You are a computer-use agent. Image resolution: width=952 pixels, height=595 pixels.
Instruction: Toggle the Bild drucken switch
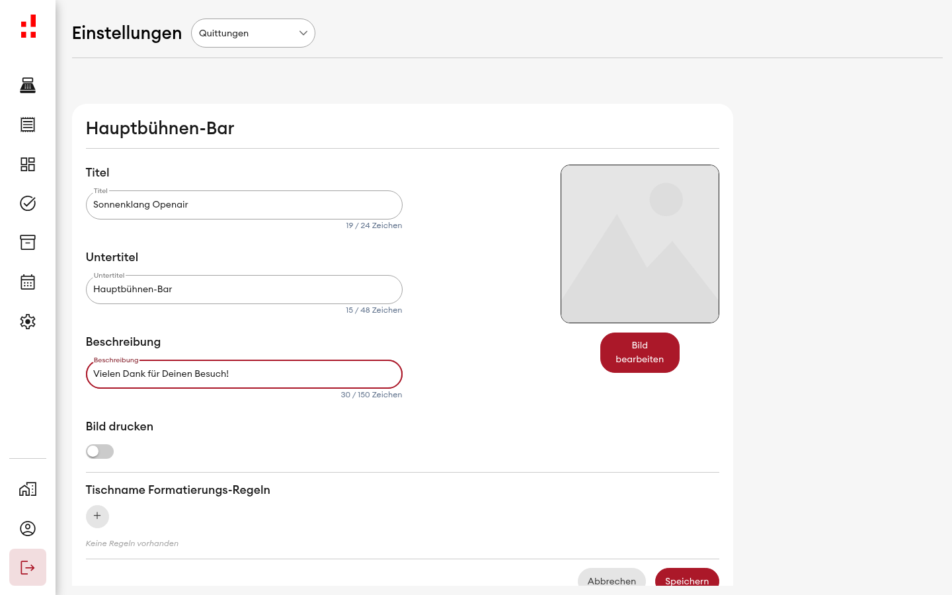pos(100,452)
